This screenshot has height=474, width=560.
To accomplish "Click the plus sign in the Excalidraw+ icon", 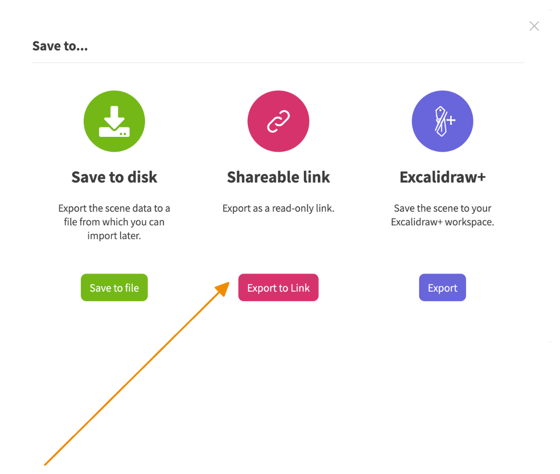I will coord(452,121).
